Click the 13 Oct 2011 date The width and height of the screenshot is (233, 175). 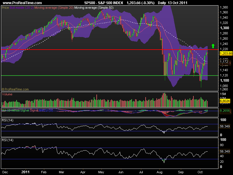point(178,3)
